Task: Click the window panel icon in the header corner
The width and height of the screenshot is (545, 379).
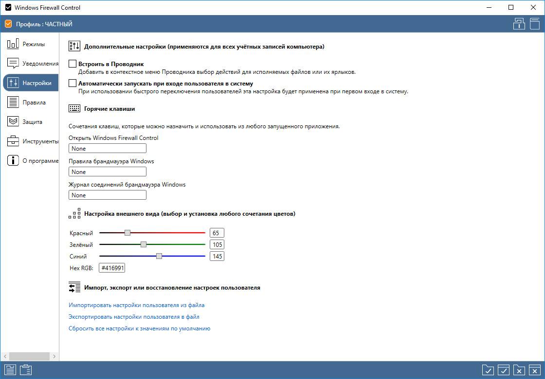Action: click(535, 24)
